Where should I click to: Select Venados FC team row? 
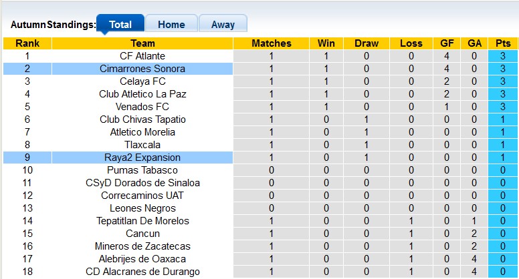[142, 107]
